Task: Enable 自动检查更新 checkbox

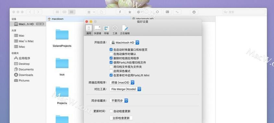Action: 111,111
